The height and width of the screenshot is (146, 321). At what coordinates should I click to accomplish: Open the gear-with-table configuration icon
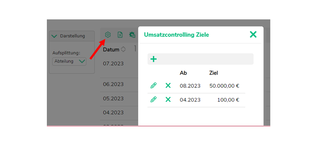click(x=132, y=35)
